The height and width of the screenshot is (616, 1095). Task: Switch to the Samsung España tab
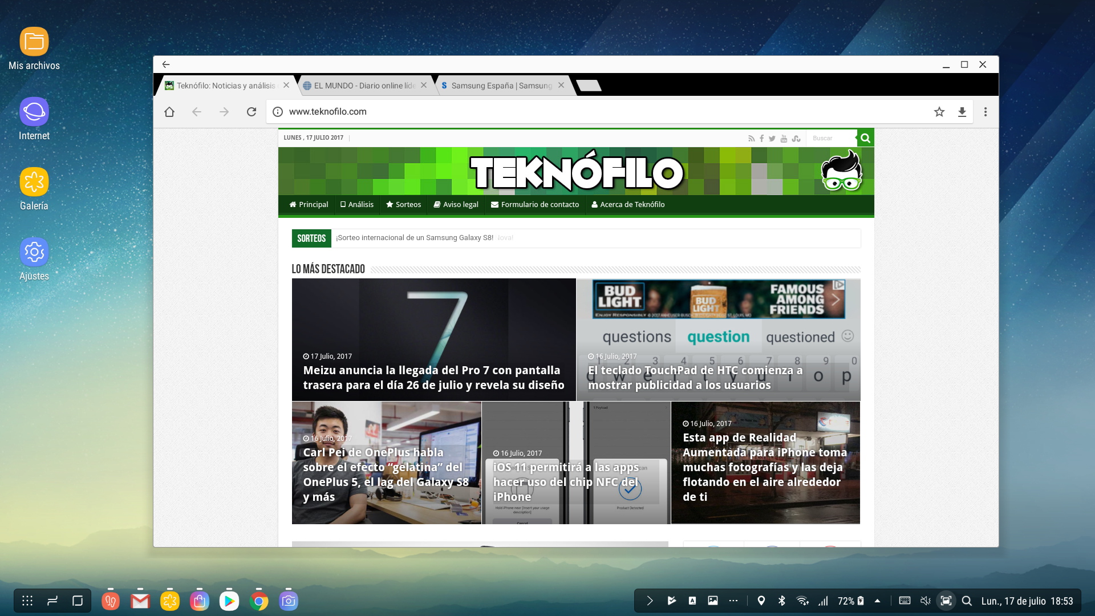click(501, 86)
